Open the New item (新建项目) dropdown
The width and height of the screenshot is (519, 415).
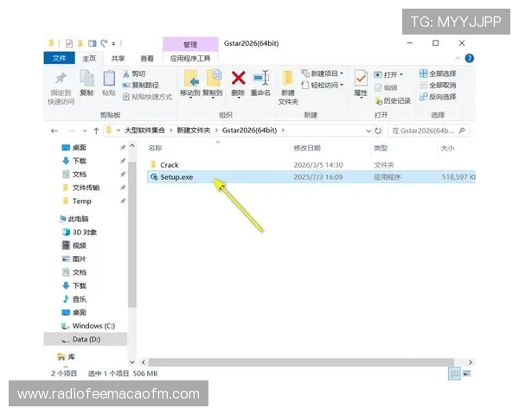coord(323,73)
